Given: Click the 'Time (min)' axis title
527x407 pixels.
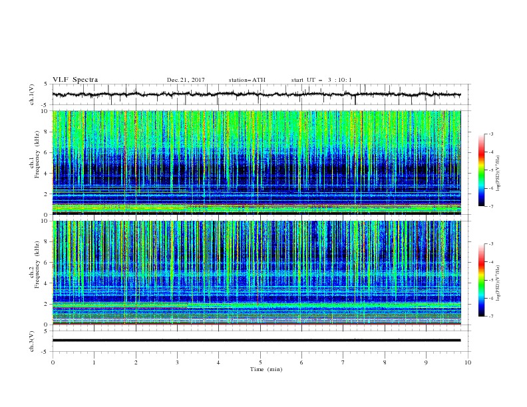Looking at the screenshot, I should click(x=266, y=369).
